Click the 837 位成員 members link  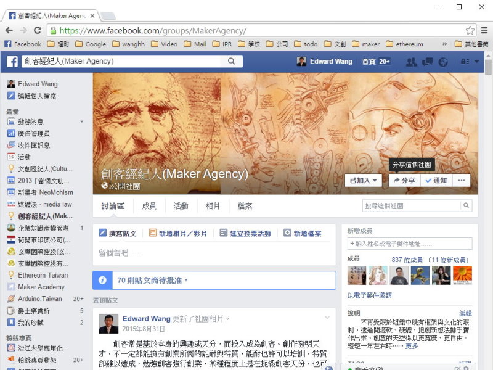[407, 260]
